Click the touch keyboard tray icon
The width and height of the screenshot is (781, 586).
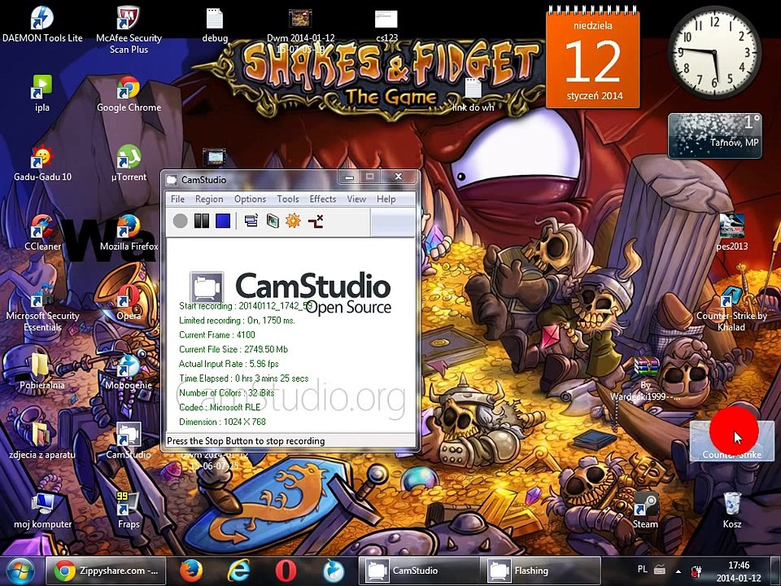[x=660, y=570]
